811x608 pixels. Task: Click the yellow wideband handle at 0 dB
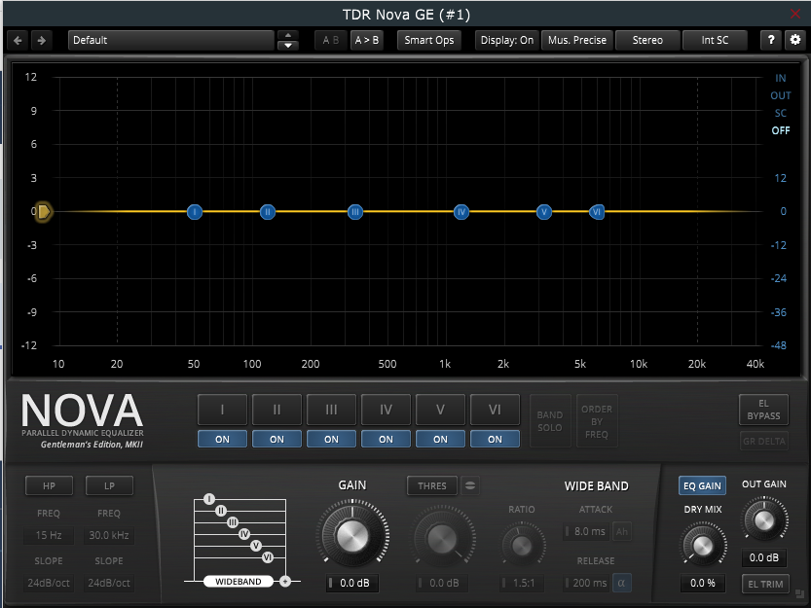44,211
